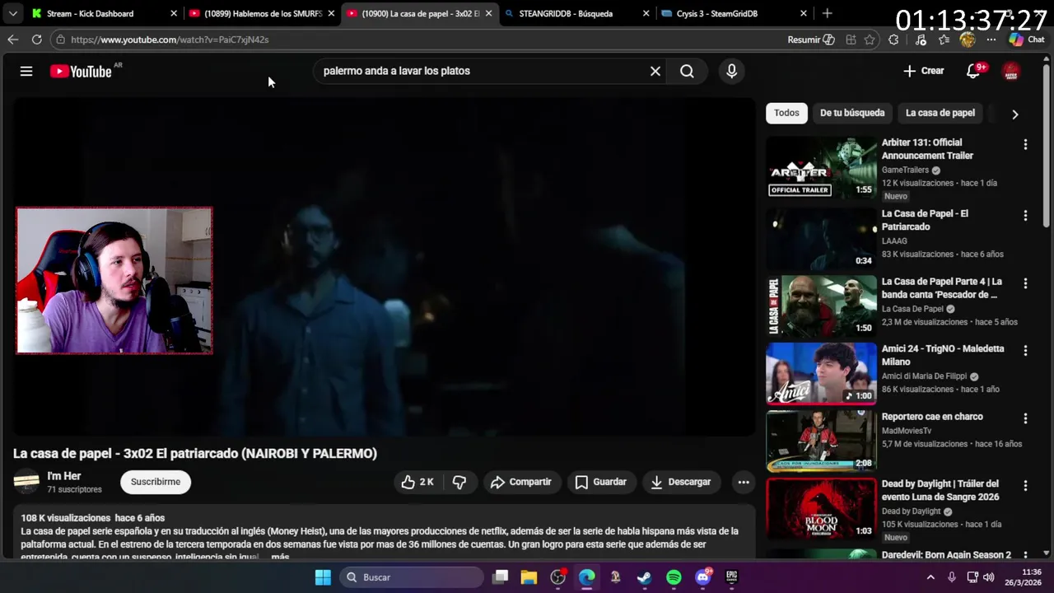Click the Windows taskbar Buscar search box
Screen dimensions: 1054x593
click(412, 577)
